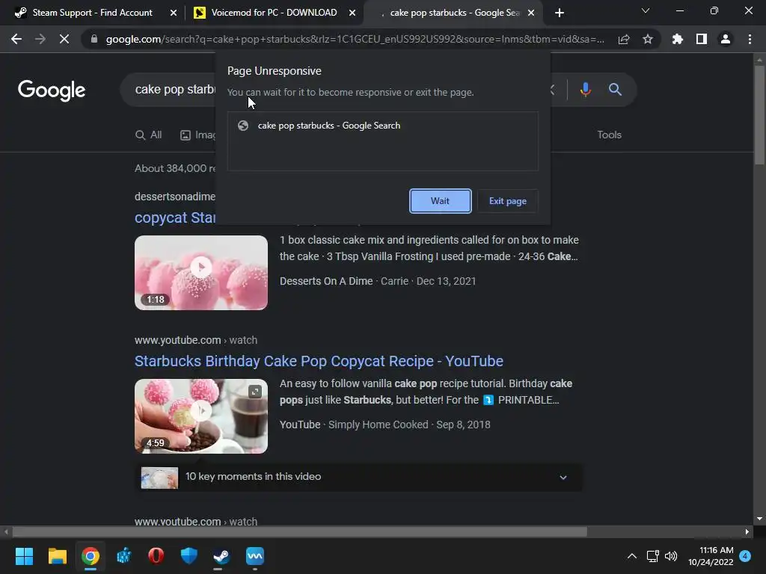Stop loading the page
Viewport: 766px width, 574px height.
pos(64,39)
